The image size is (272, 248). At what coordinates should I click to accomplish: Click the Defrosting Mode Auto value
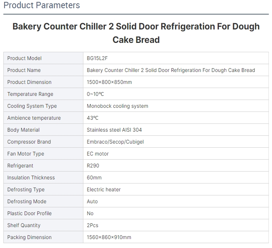(x=92, y=202)
